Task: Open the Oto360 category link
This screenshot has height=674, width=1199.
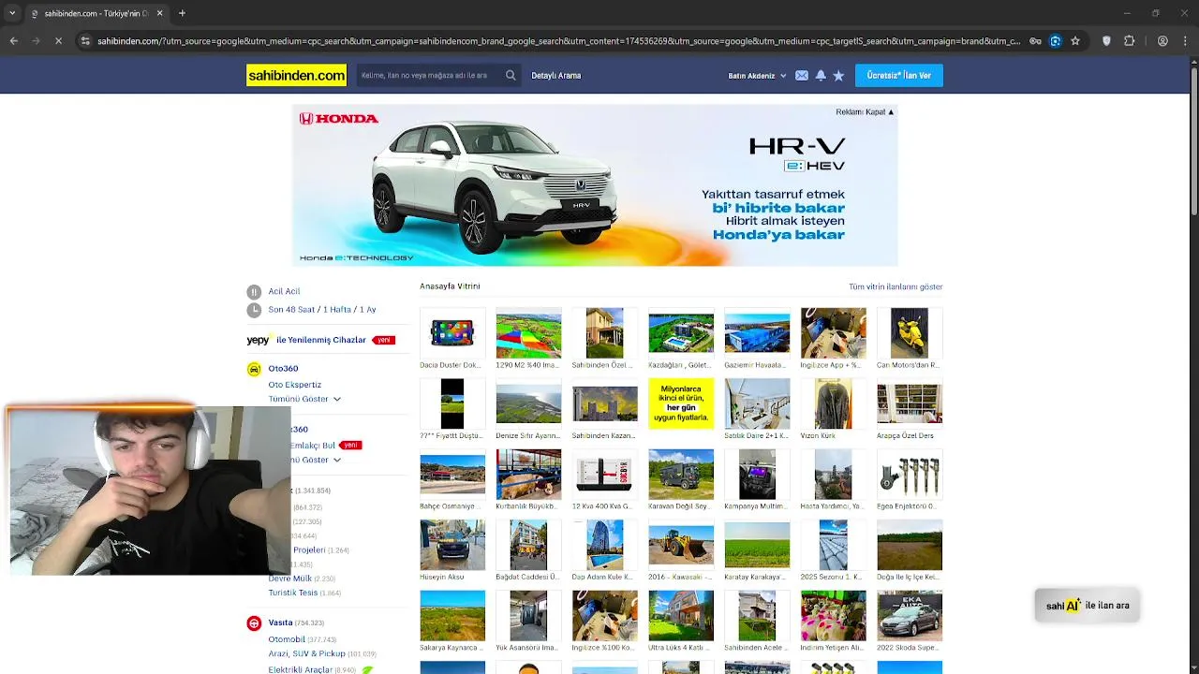Action: point(283,369)
